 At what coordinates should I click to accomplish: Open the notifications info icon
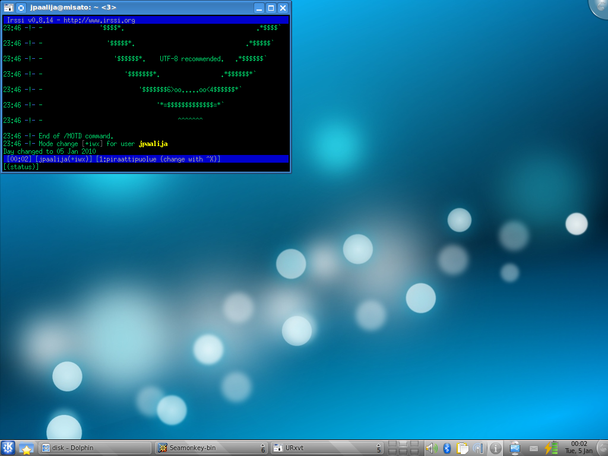[x=495, y=448]
